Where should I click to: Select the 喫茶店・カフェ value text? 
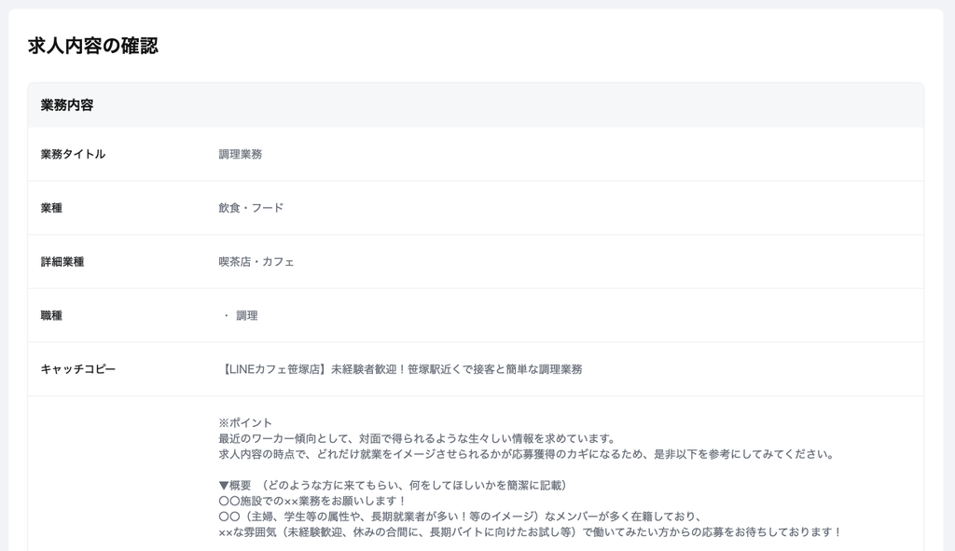(256, 262)
